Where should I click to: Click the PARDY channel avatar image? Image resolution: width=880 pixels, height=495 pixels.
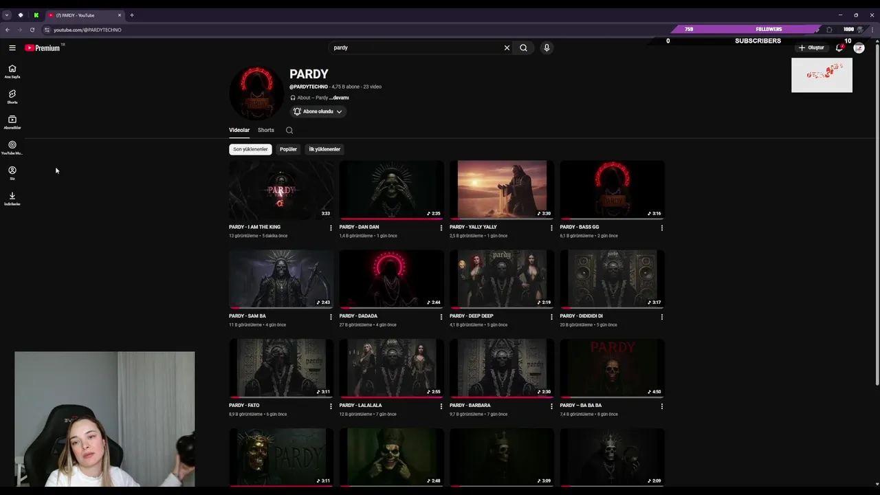point(256,93)
